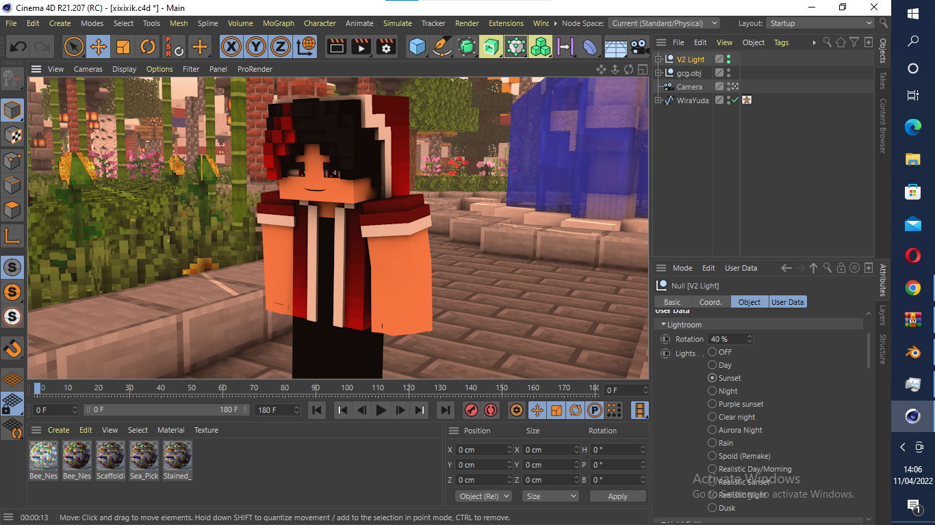This screenshot has width=935, height=525.
Task: Click Render View clapperboard icon
Action: (336, 46)
